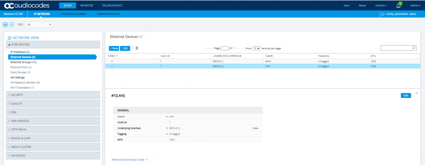Viewport: 425px width, 165px height.
Task: Click the AudioCodes logo
Action: [x=27, y=6]
